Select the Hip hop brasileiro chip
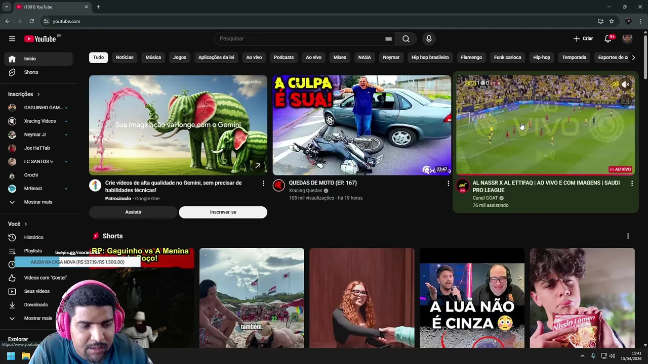The height and width of the screenshot is (364, 648). [x=430, y=58]
